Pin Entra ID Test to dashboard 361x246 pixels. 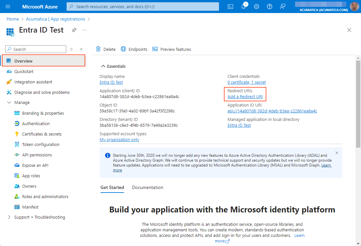(74, 30)
